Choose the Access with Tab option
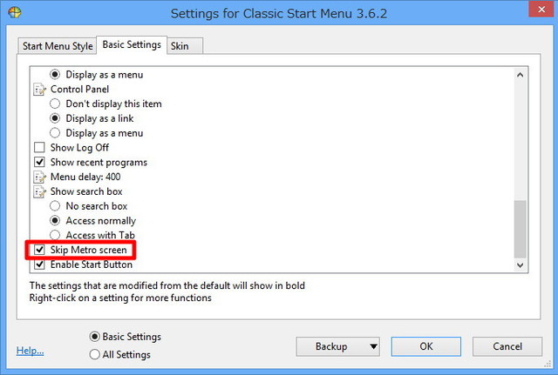Viewport: 558px width, 375px height. (x=55, y=236)
